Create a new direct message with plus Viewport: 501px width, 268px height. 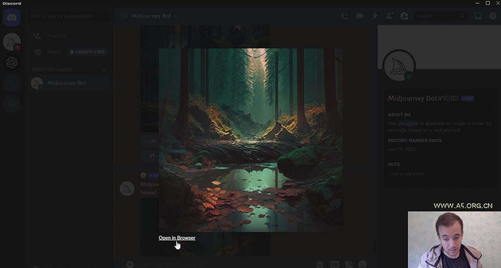[104, 70]
